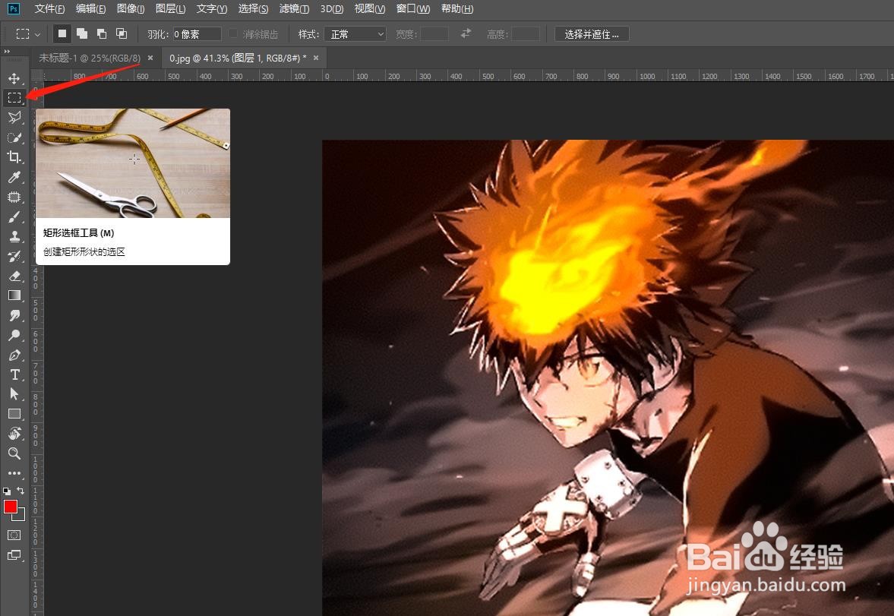The image size is (894, 616).
Task: Open the 文字(Y) menu
Action: tap(211, 8)
